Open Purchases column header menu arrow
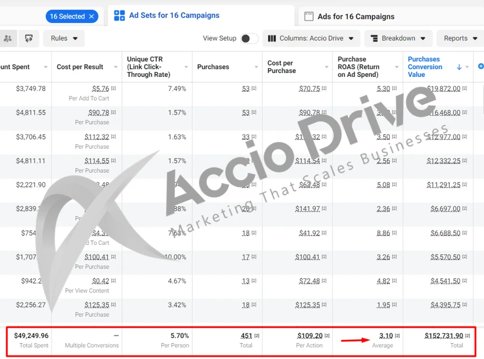 pos(257,67)
